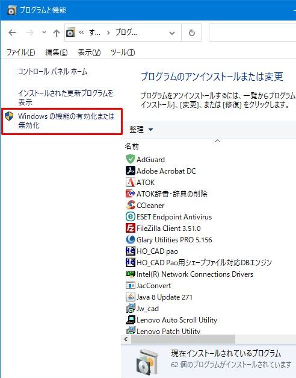296x378 pixels.
Task: Click the horizontal scrollbar left arrow
Action: pyautogui.click(x=126, y=339)
